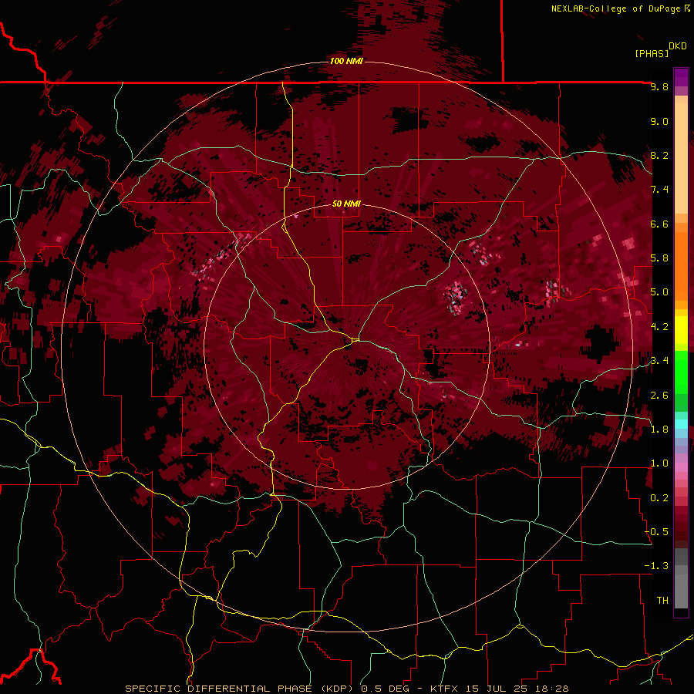Click the 0.2 value on the color scale
The height and width of the screenshot is (694, 694).
point(659,498)
